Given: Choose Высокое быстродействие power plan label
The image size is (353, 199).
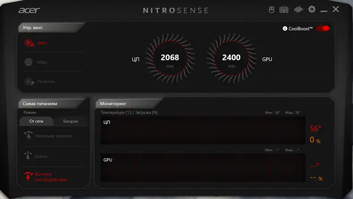Looking at the screenshot, I should (51, 177).
